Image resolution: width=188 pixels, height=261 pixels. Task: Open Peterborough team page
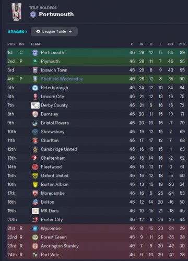coord(54,88)
